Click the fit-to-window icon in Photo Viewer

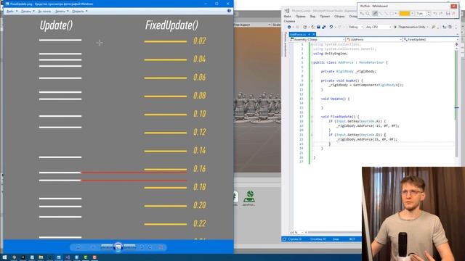pos(93,247)
